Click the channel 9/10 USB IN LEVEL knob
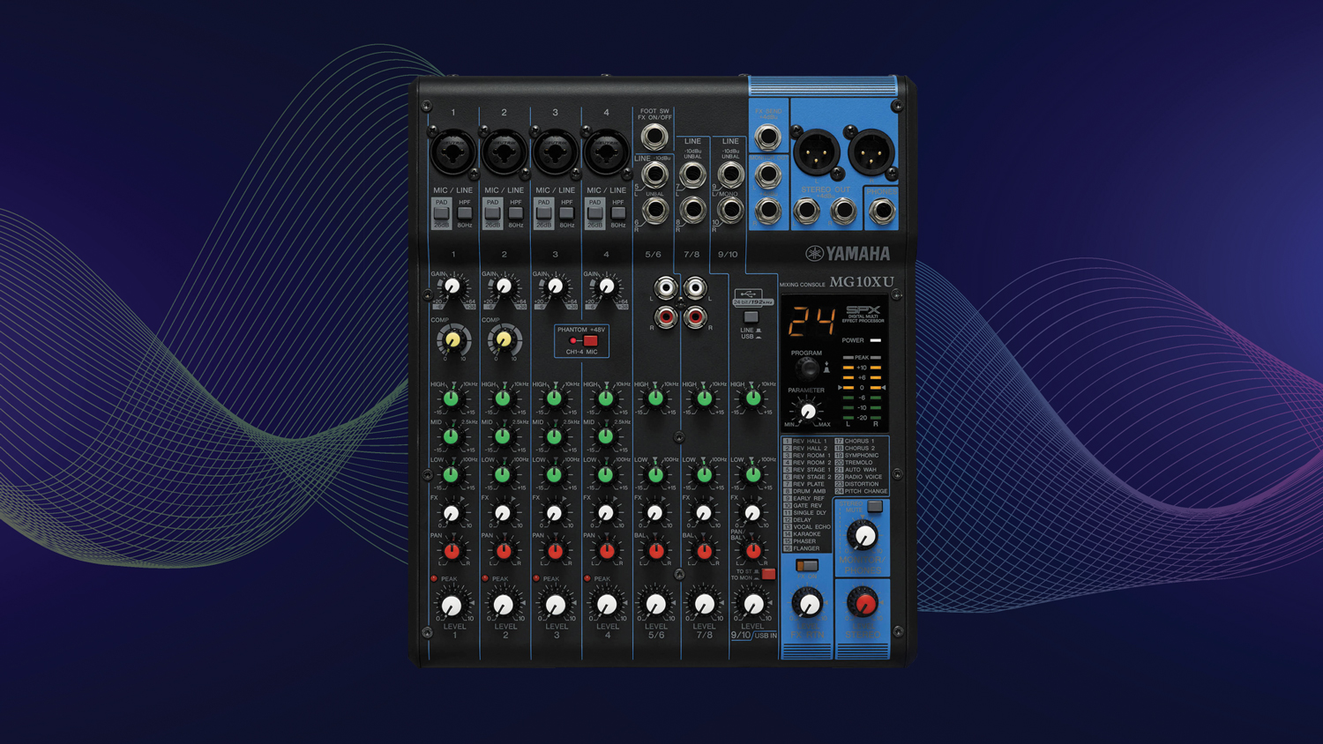This screenshot has width=1323, height=744. click(x=753, y=604)
